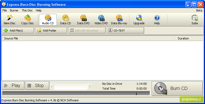
Task: Sort by the Duration column header
Action: [189, 38]
